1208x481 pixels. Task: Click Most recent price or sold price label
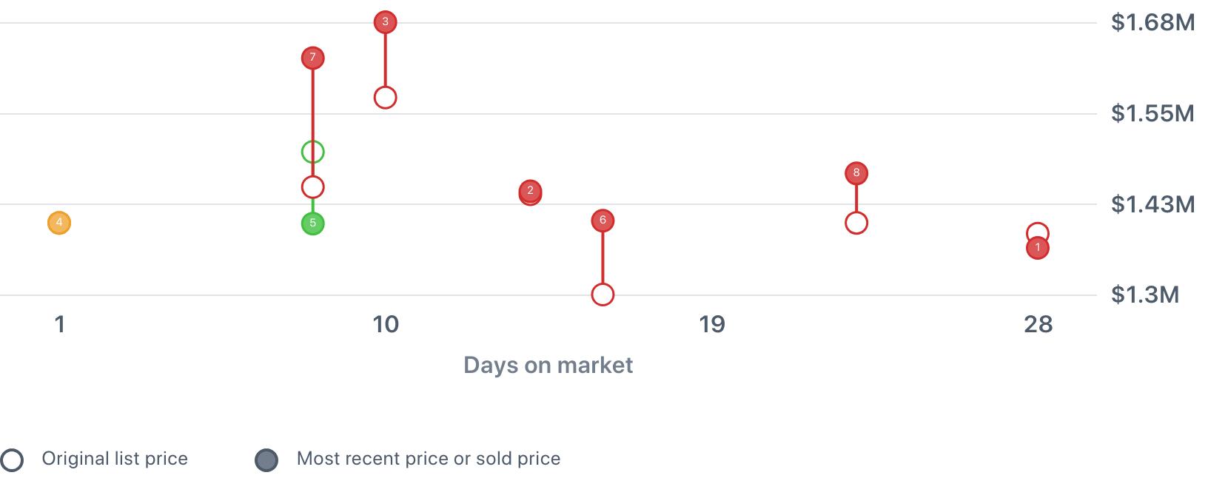[x=428, y=459]
